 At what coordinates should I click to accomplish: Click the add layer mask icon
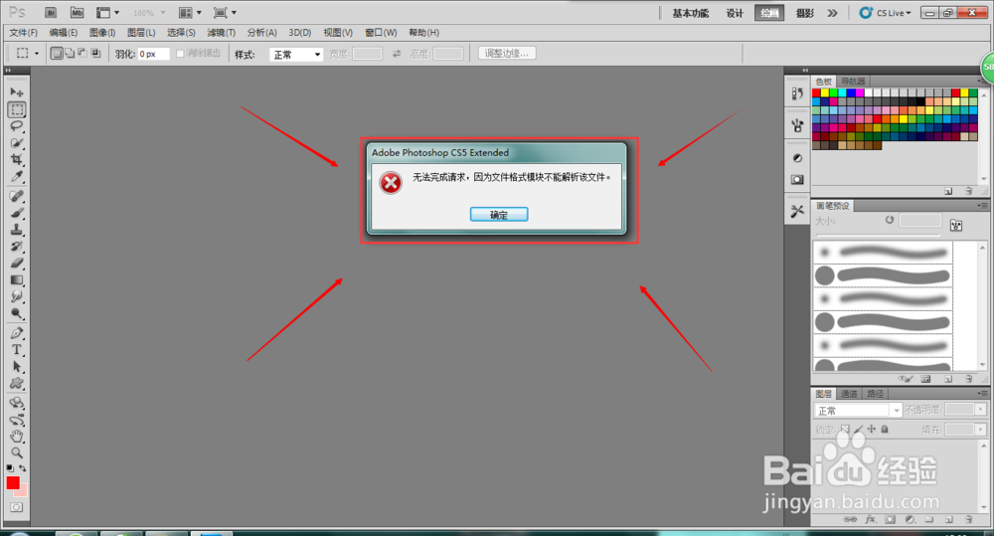click(x=890, y=519)
